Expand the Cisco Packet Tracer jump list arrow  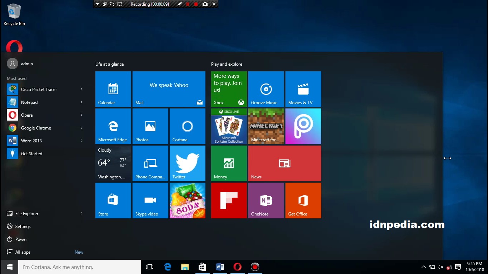point(81,89)
